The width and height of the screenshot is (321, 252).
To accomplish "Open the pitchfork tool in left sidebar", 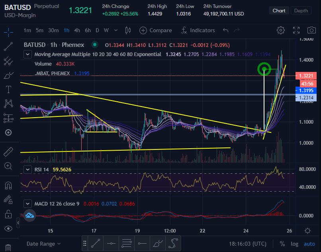I will (x=8, y=61).
